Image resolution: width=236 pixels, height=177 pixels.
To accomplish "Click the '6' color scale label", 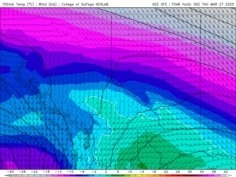I will 118,172.
